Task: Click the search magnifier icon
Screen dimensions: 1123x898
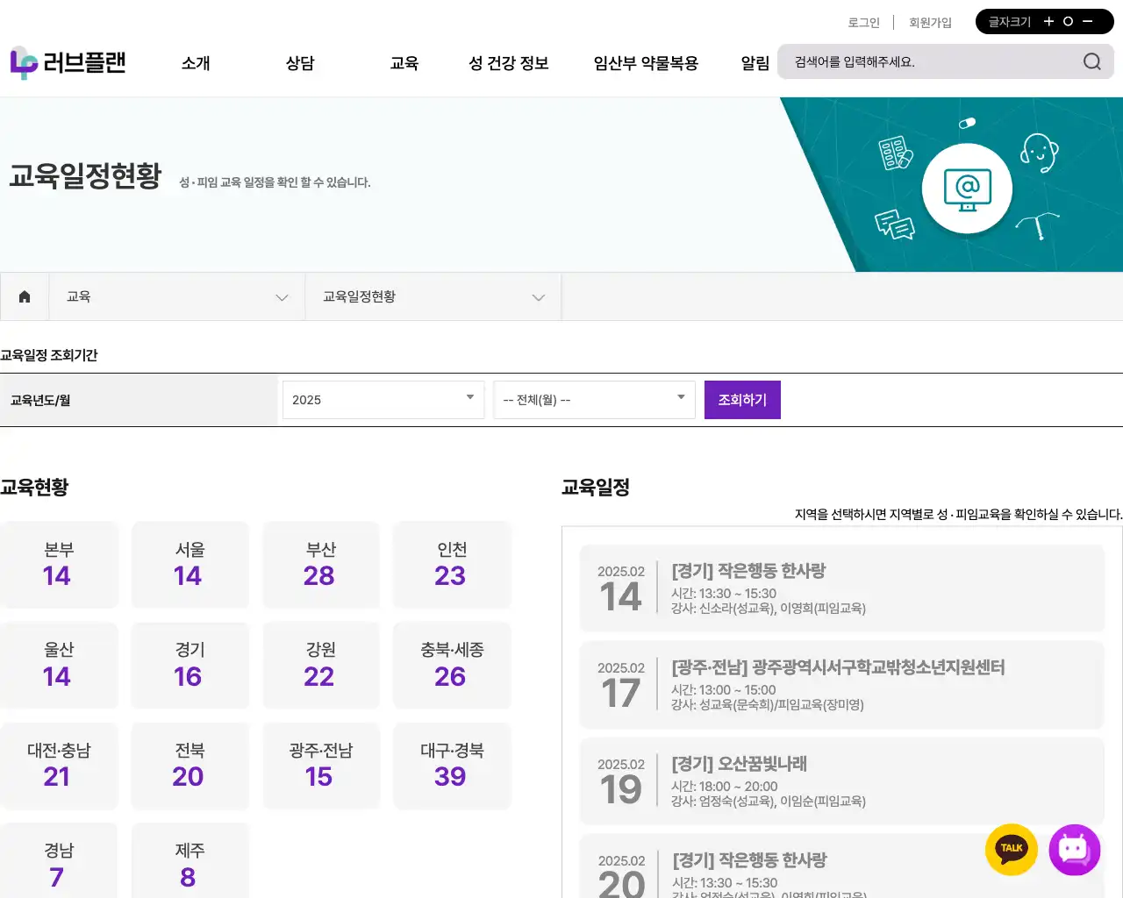Action: pos(1091,61)
